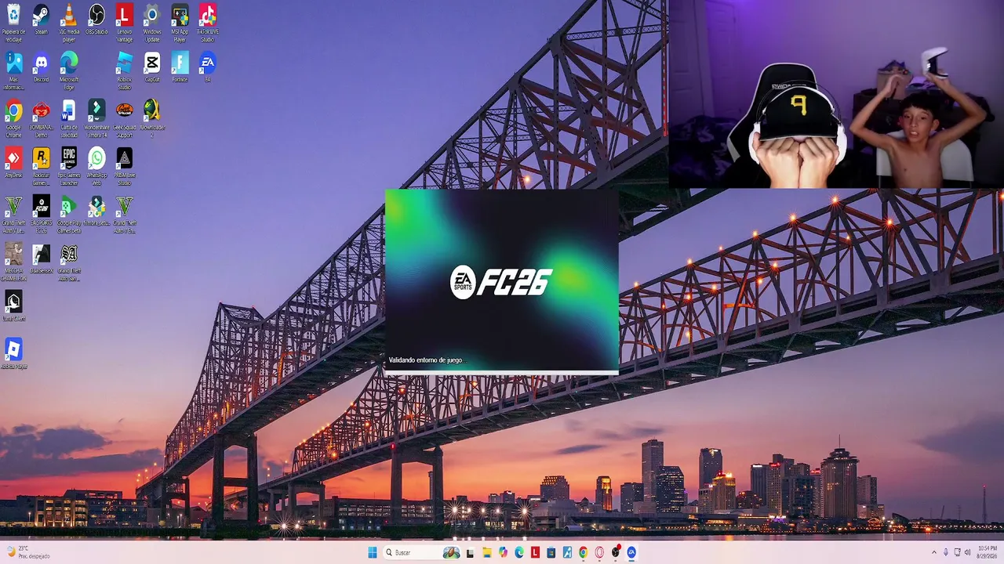Open the Microsoft Edge desktop shortcut
Image resolution: width=1004 pixels, height=564 pixels.
[69, 71]
